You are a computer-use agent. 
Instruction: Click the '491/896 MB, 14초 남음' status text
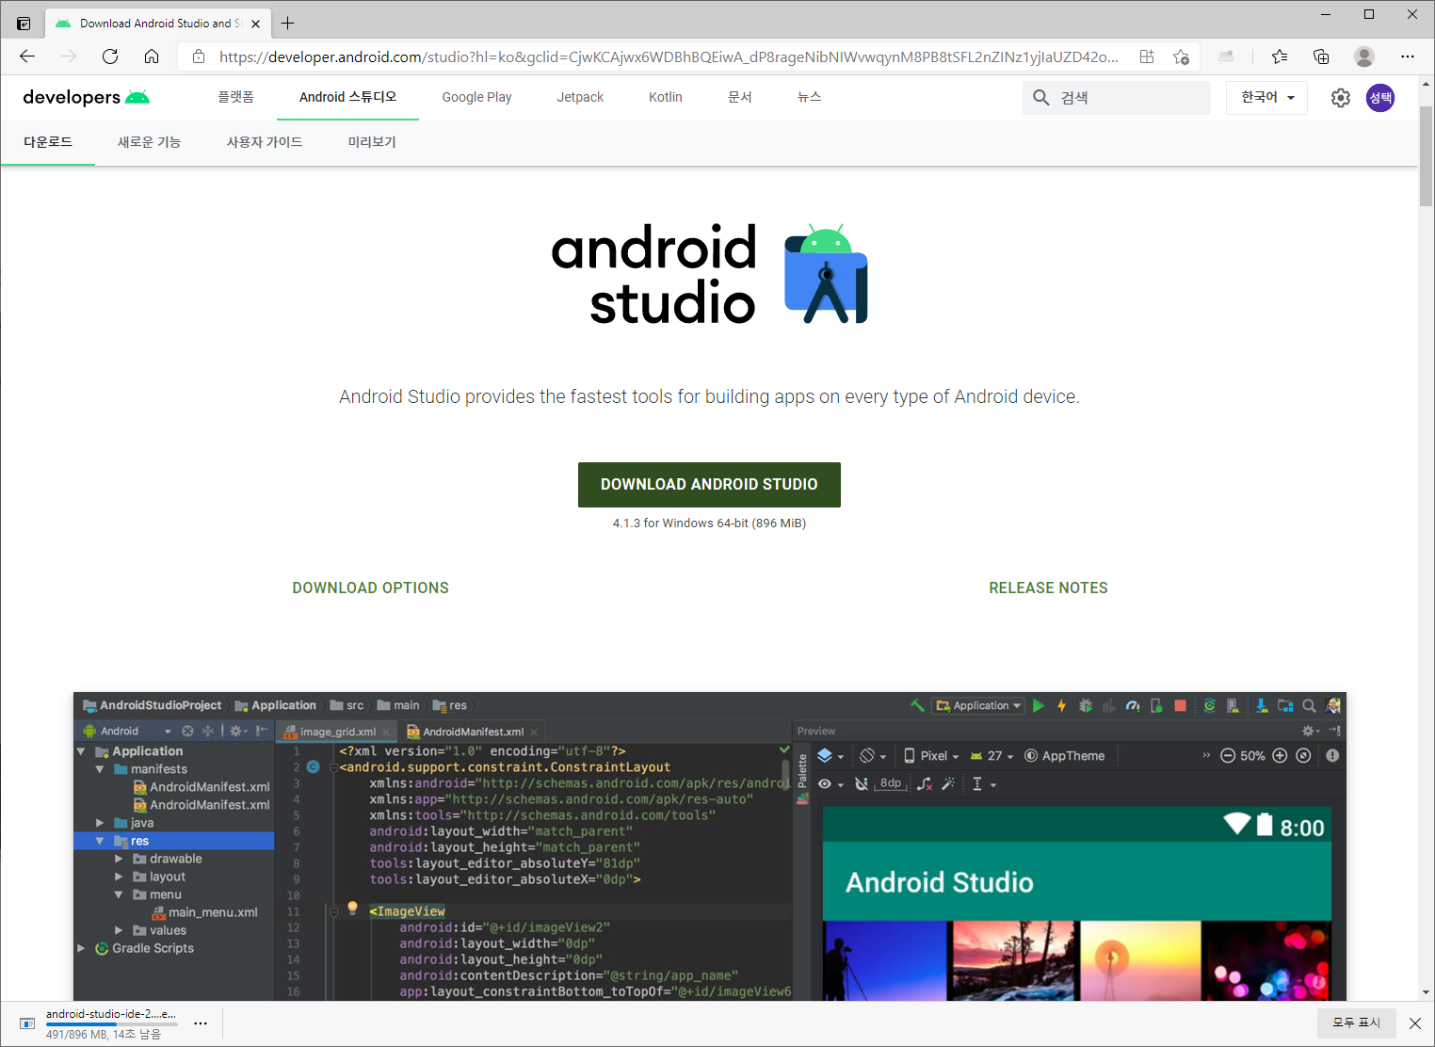[104, 1034]
